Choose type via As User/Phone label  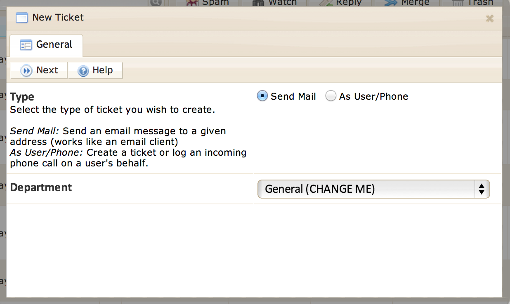[x=373, y=96]
